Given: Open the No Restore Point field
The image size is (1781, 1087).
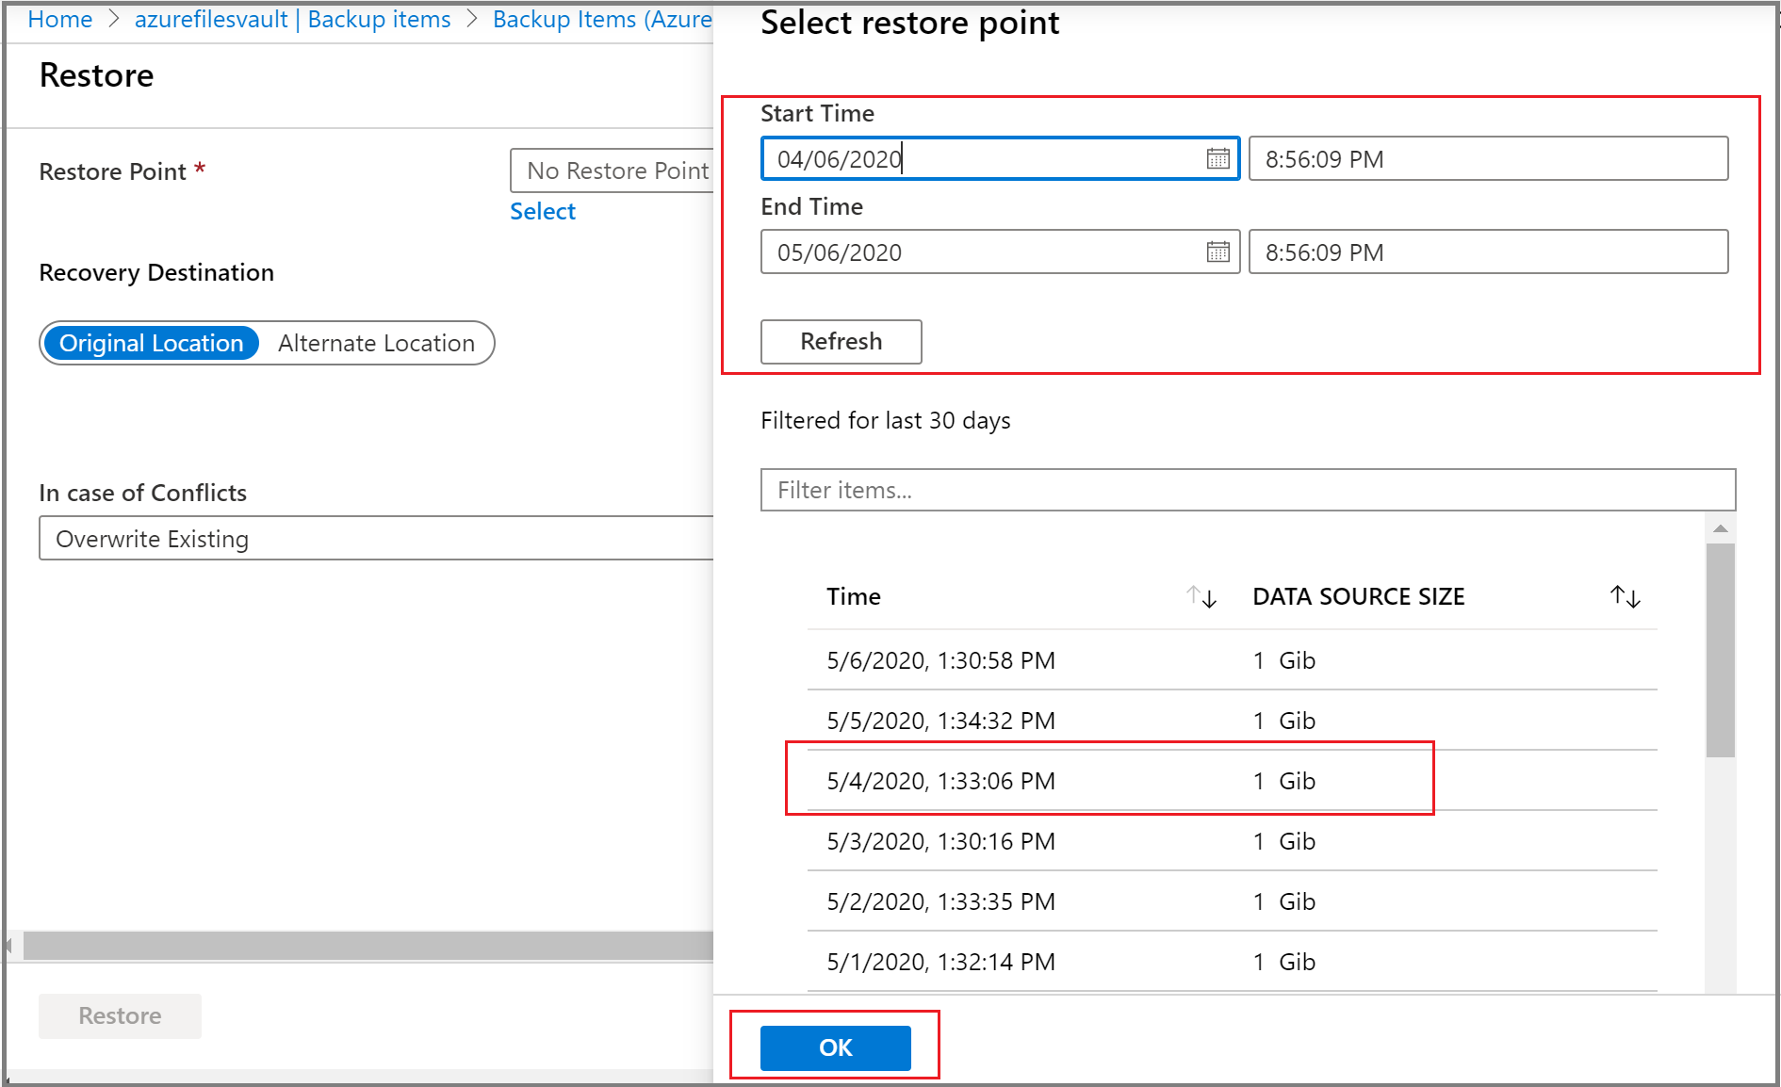Looking at the screenshot, I should [x=617, y=170].
